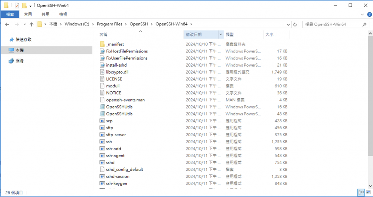Open the 常用 ribbon tab
This screenshot has height=197, width=373.
28,14
